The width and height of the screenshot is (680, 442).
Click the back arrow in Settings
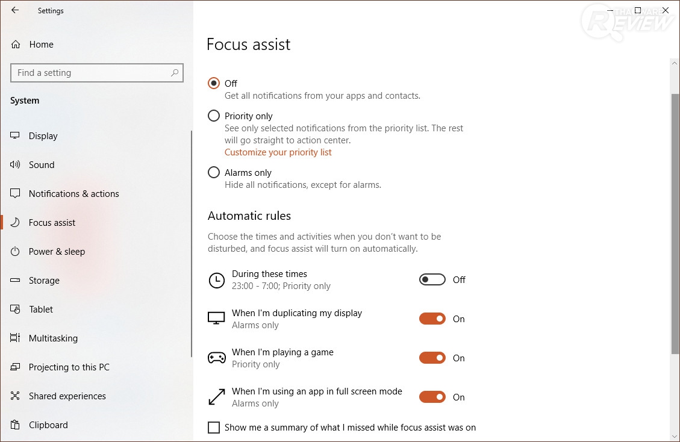click(x=15, y=10)
